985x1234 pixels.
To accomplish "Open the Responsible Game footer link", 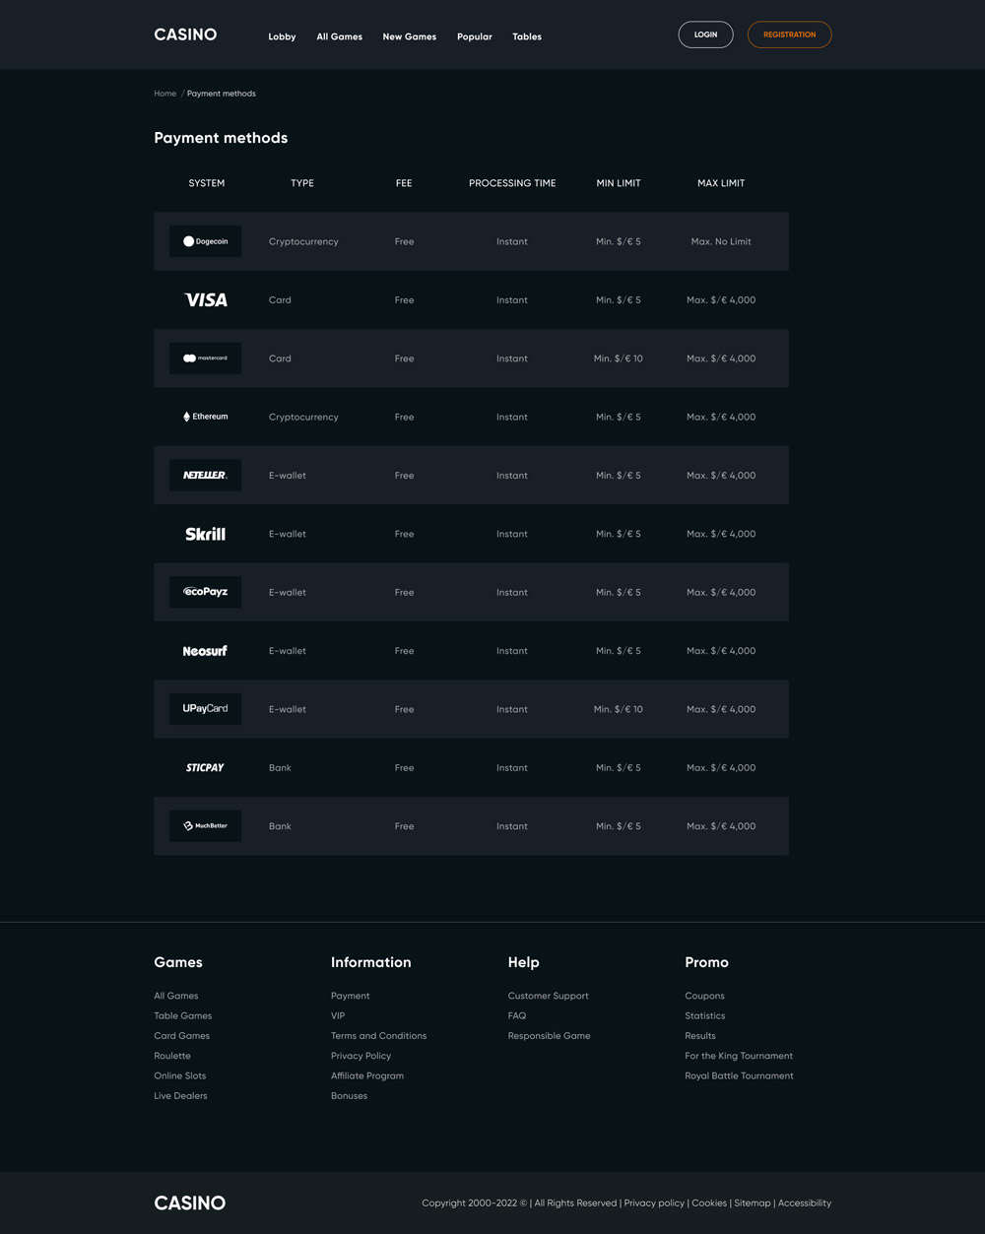I will click(549, 1036).
